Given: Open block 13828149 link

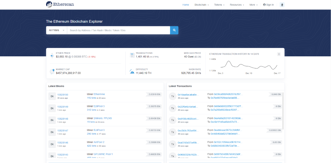Looking at the screenshot, I should coord(63,107).
